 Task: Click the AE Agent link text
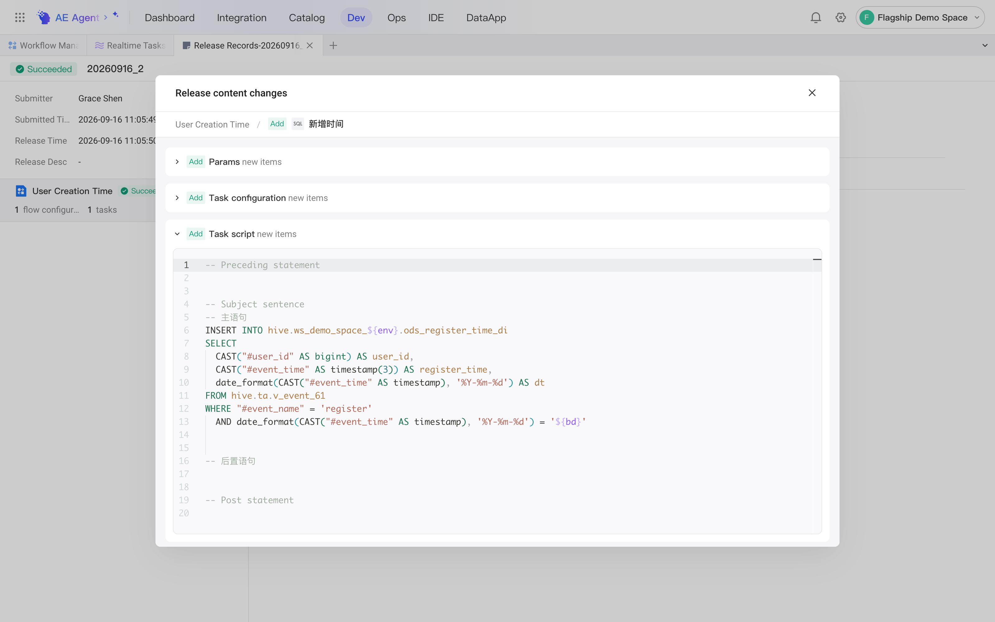77,18
